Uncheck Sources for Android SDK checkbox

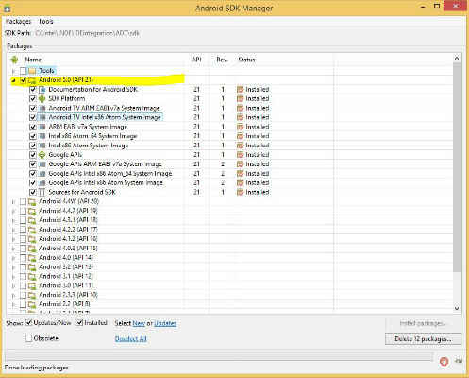32,192
